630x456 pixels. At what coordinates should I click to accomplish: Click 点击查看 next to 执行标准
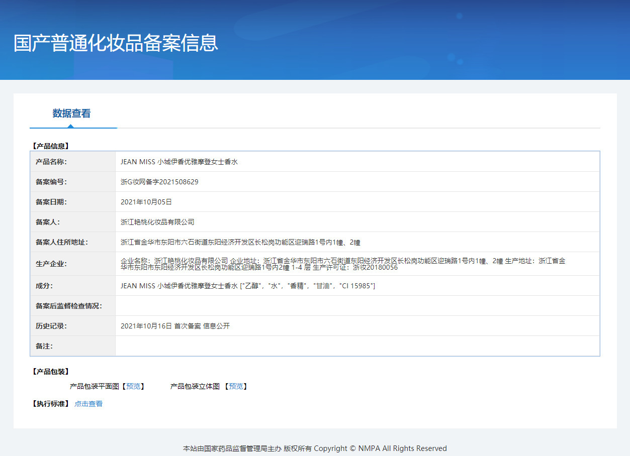(x=88, y=404)
